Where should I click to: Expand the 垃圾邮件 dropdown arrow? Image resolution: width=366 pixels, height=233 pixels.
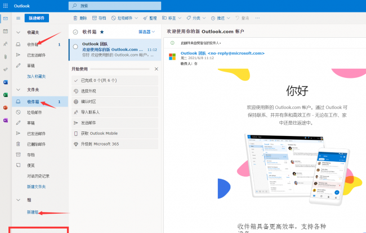pyautogui.click(x=136, y=18)
